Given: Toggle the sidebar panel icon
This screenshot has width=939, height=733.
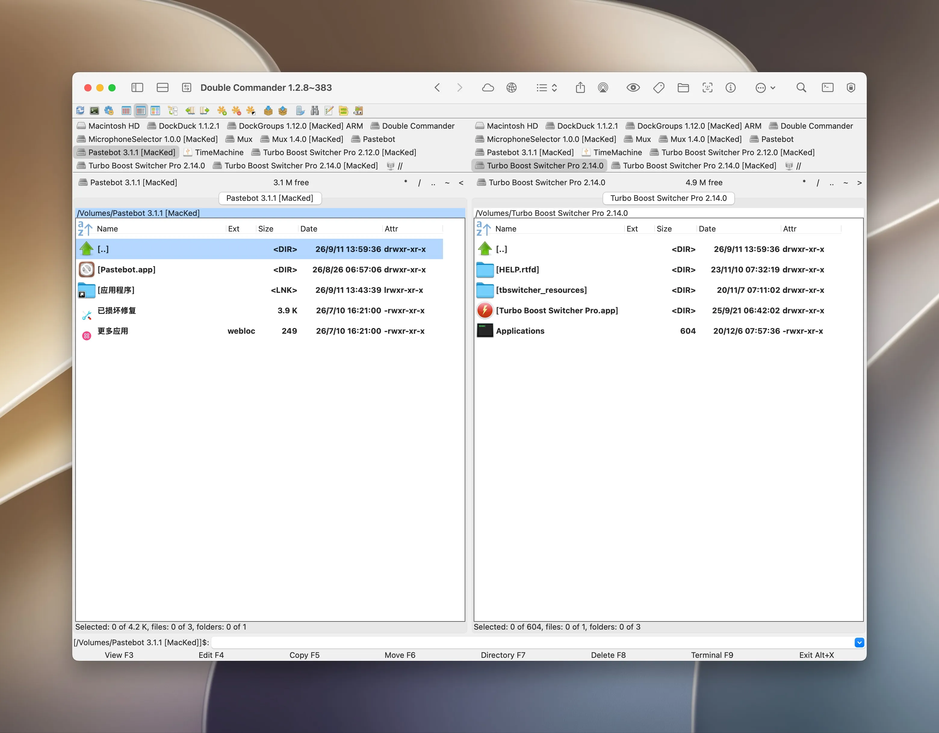Looking at the screenshot, I should 137,87.
